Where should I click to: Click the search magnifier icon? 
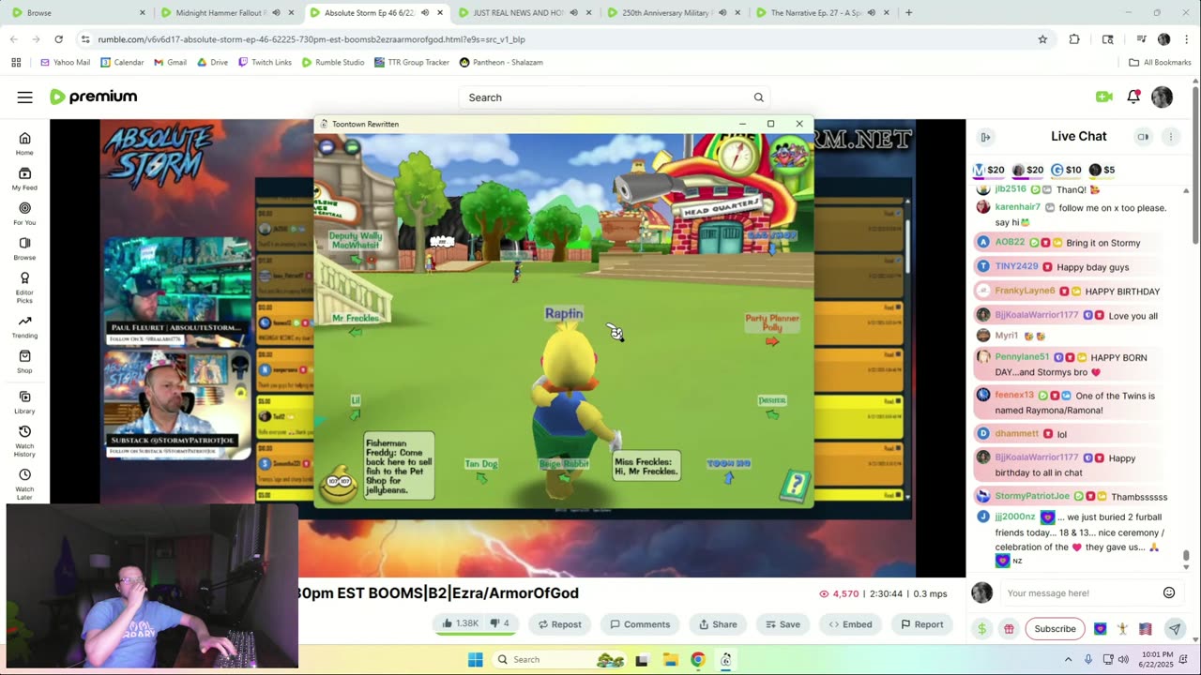click(758, 97)
